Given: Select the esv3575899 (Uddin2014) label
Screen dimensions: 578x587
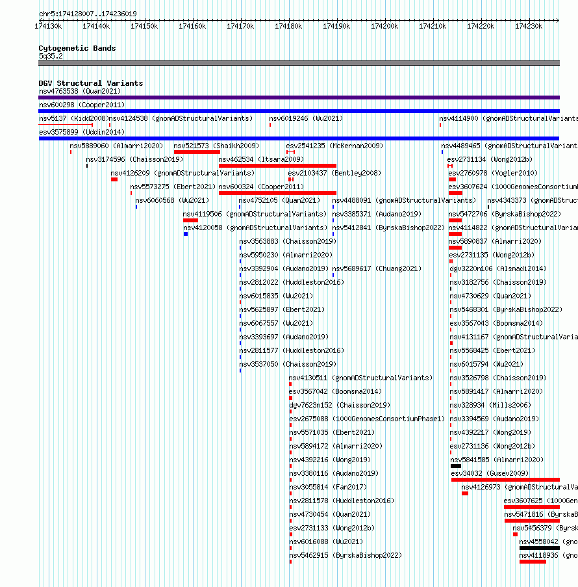Looking at the screenshot, I should tap(82, 132).
